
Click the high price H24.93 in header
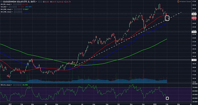coord(53,2)
